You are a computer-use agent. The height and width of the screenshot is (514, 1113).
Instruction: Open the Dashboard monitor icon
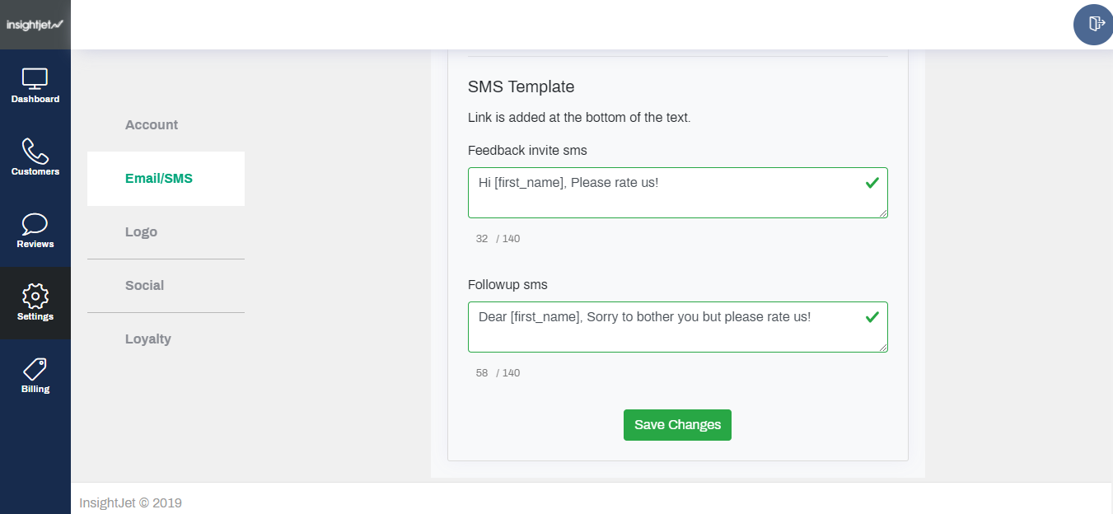[35, 79]
